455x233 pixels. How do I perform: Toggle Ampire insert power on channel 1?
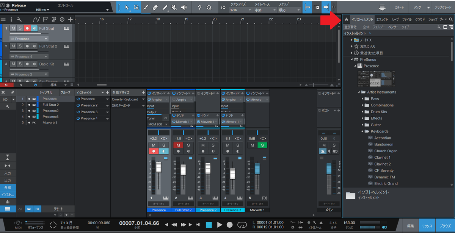pyautogui.click(x=149, y=100)
